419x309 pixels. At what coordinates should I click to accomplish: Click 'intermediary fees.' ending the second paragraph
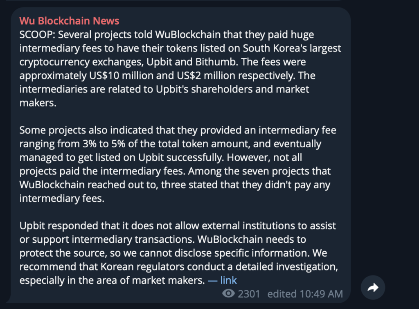pyautogui.click(x=61, y=198)
